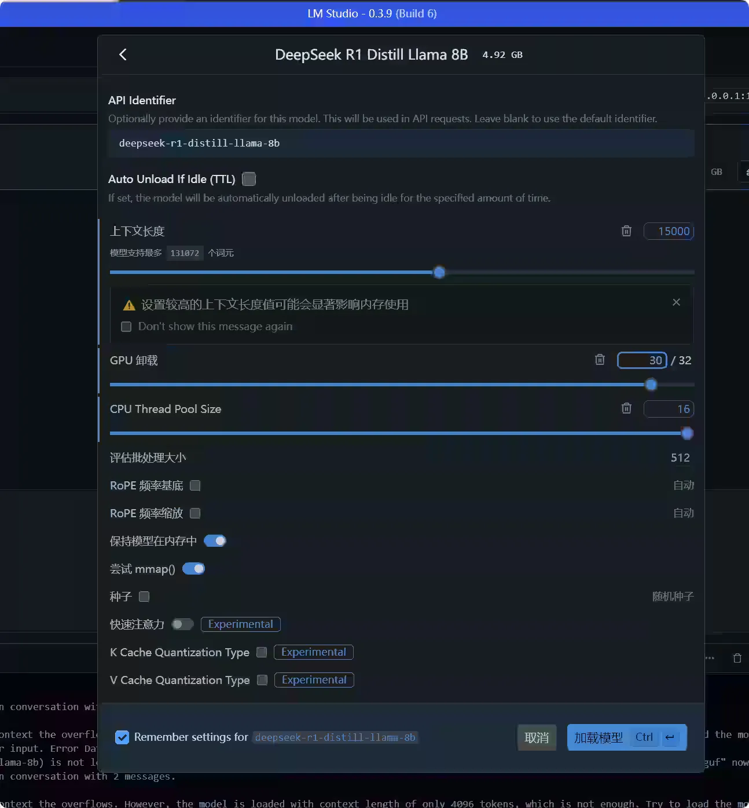The width and height of the screenshot is (749, 808).
Task: Enable V Cache Quantization Type checkbox
Action: point(262,680)
